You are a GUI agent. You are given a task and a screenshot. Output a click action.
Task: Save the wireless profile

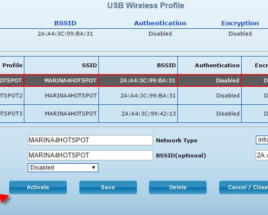[108, 187]
